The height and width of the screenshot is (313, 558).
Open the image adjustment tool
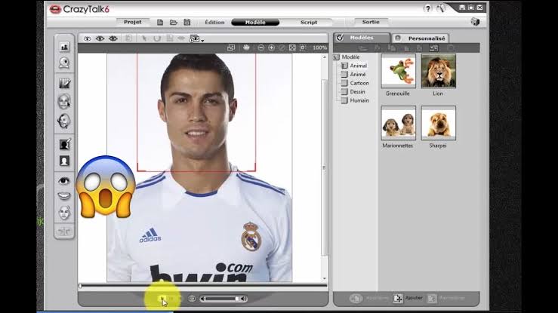tap(64, 83)
